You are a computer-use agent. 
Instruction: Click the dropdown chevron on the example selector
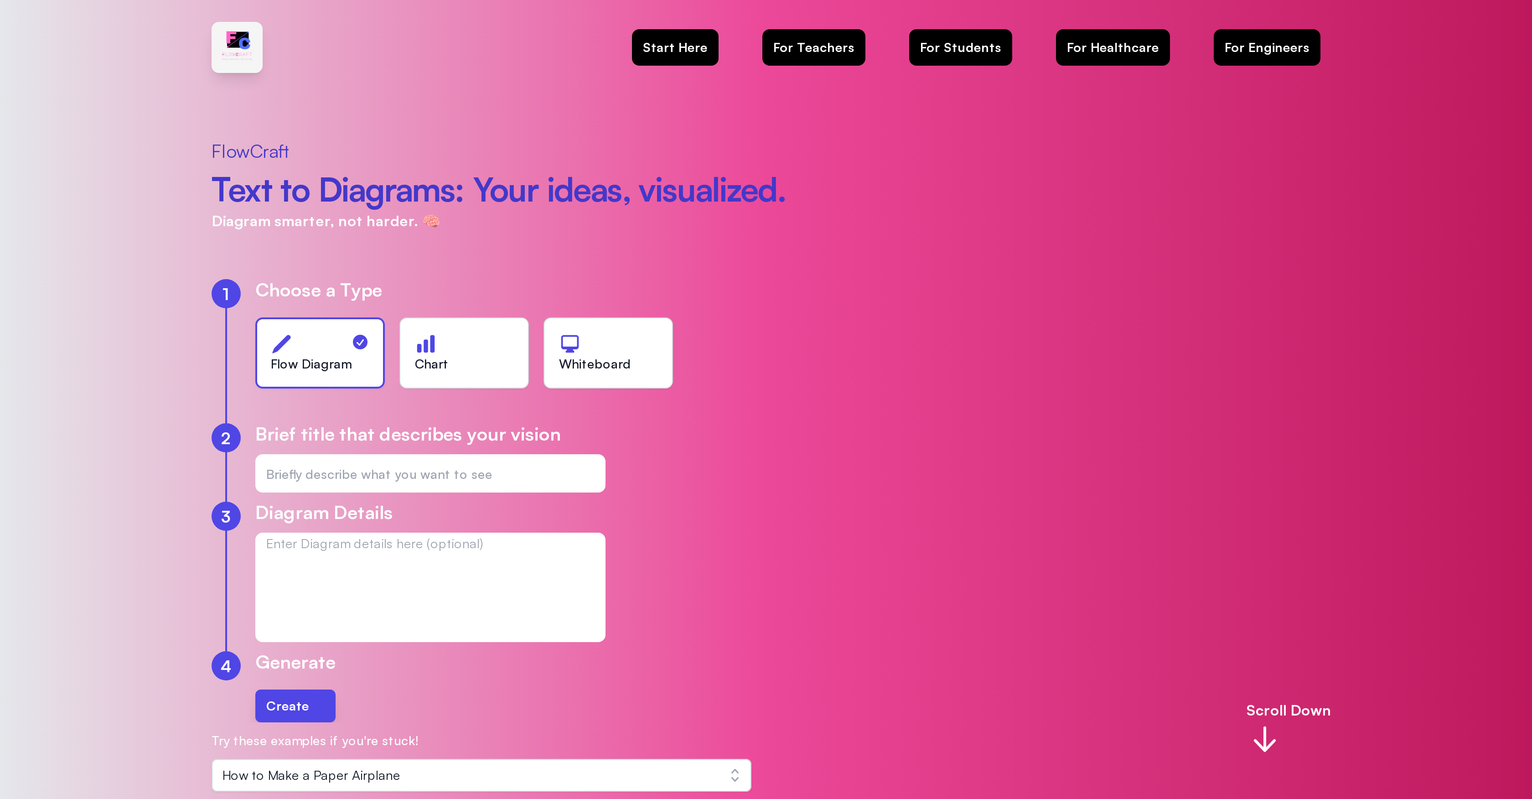(735, 775)
